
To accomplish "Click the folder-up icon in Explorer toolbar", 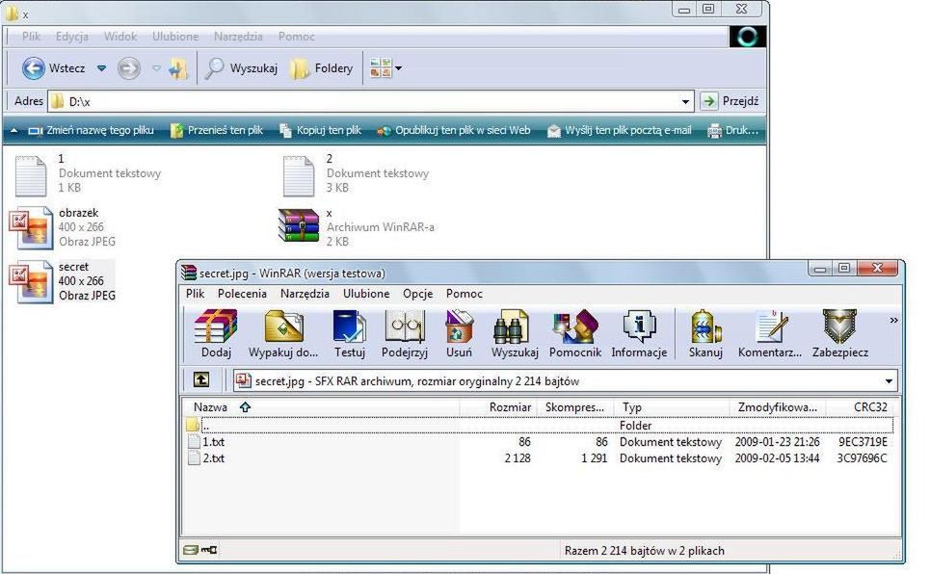I will [178, 68].
